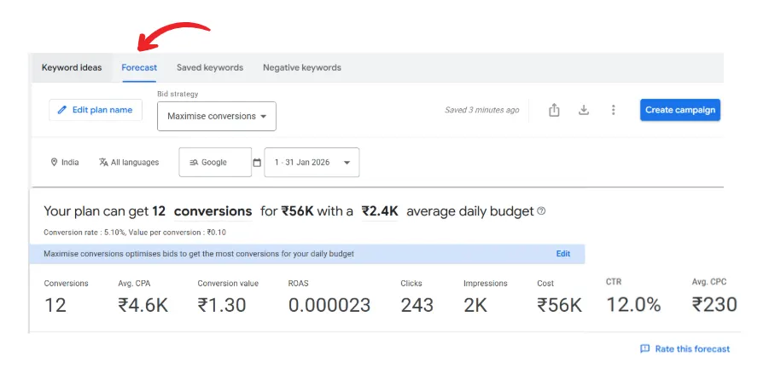Click the underlined conversions metric in headline

coord(213,211)
